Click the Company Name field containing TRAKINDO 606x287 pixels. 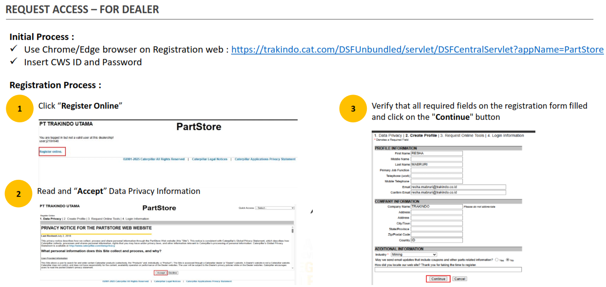point(436,207)
